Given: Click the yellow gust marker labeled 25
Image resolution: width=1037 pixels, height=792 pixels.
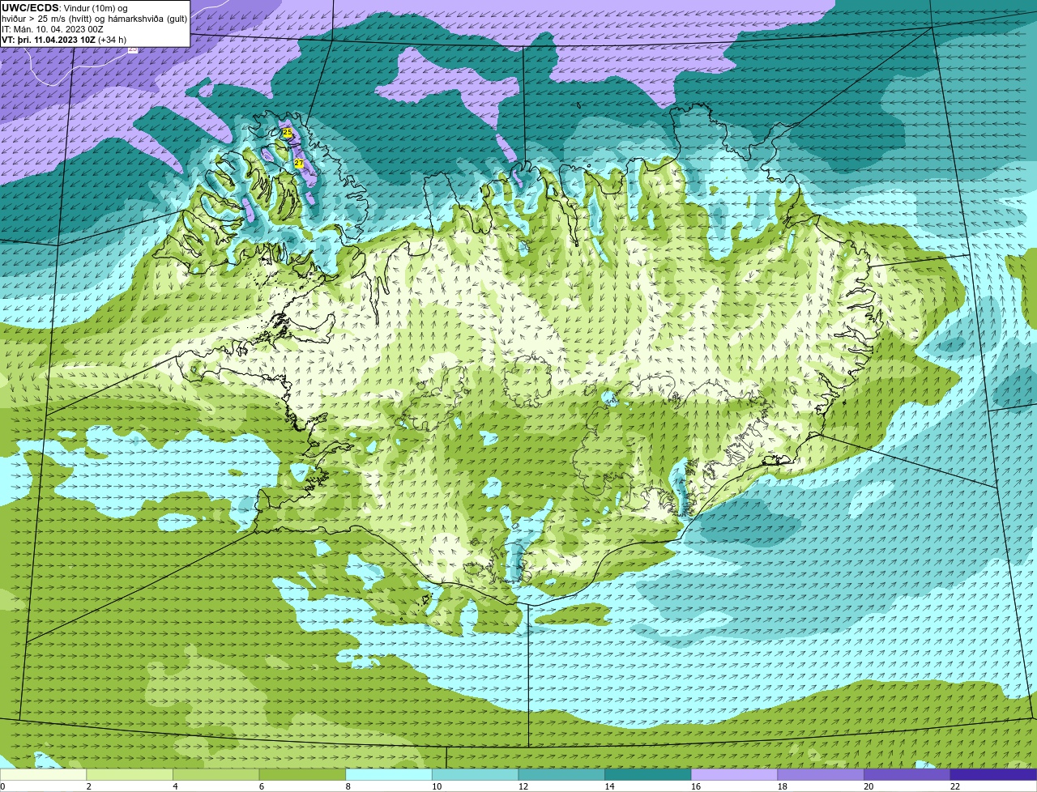Looking at the screenshot, I should tap(287, 132).
